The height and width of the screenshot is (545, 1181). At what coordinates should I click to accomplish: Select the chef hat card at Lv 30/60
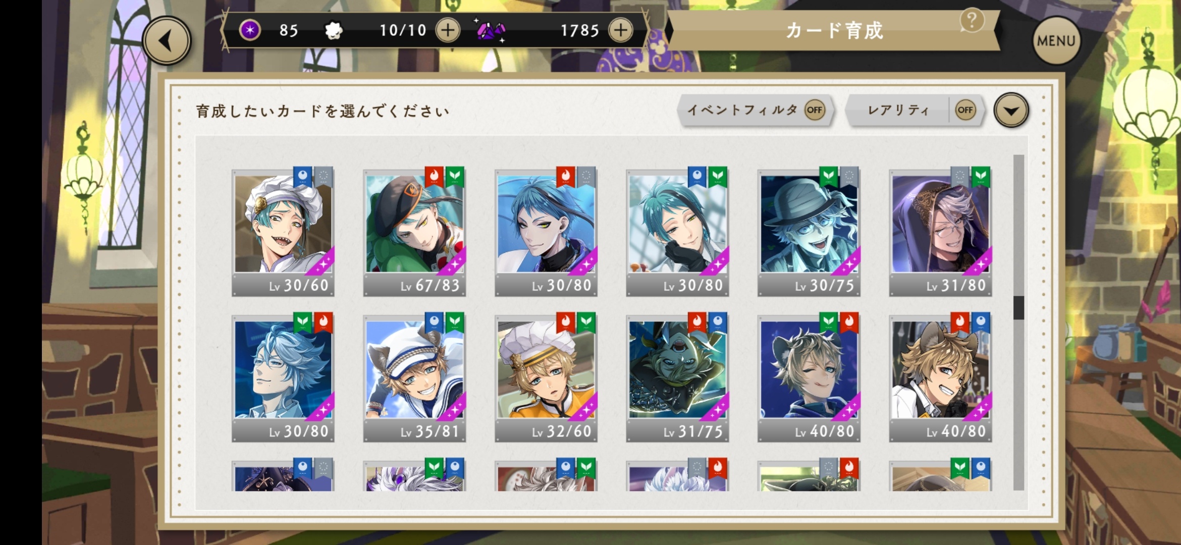tap(283, 232)
